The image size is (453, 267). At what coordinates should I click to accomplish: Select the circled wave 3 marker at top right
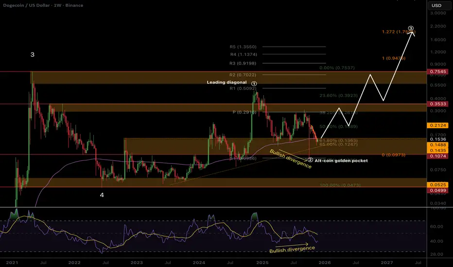click(411, 29)
